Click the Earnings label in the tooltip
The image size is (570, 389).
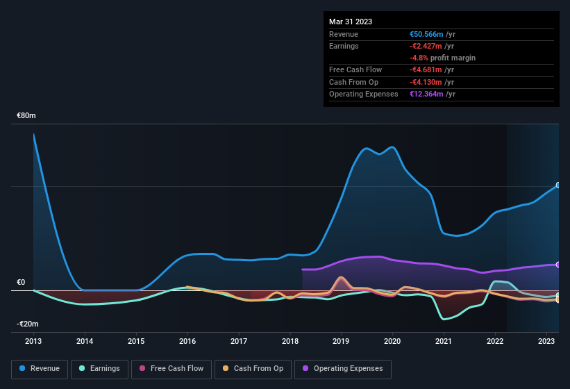344,46
